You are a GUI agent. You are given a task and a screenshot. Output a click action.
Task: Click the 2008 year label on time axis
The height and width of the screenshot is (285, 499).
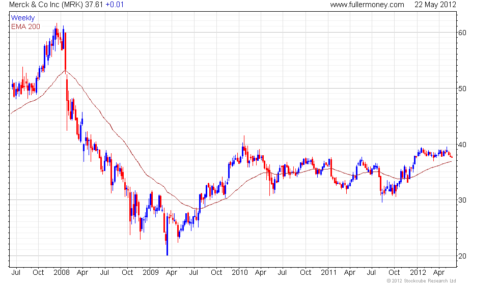click(62, 273)
